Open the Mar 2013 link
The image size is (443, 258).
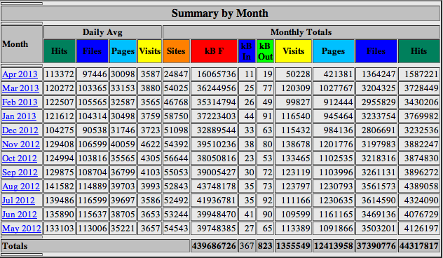tap(20, 88)
